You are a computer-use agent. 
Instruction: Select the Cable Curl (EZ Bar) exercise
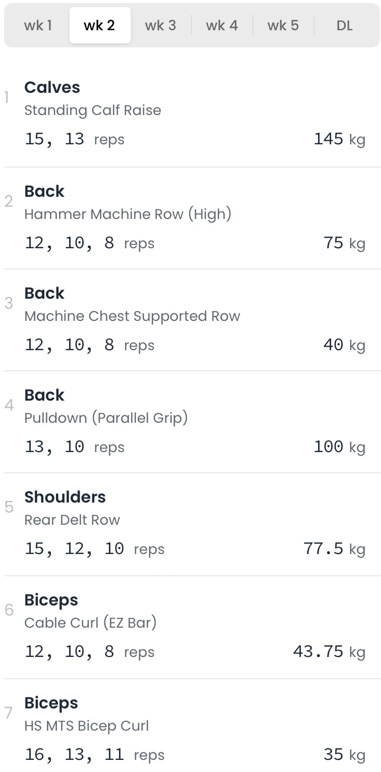pyautogui.click(x=90, y=623)
